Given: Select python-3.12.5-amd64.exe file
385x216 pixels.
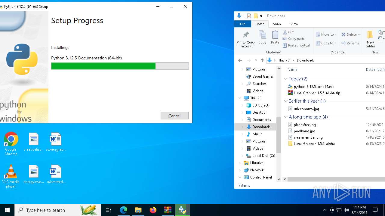Looking at the screenshot, I should 314,87.
